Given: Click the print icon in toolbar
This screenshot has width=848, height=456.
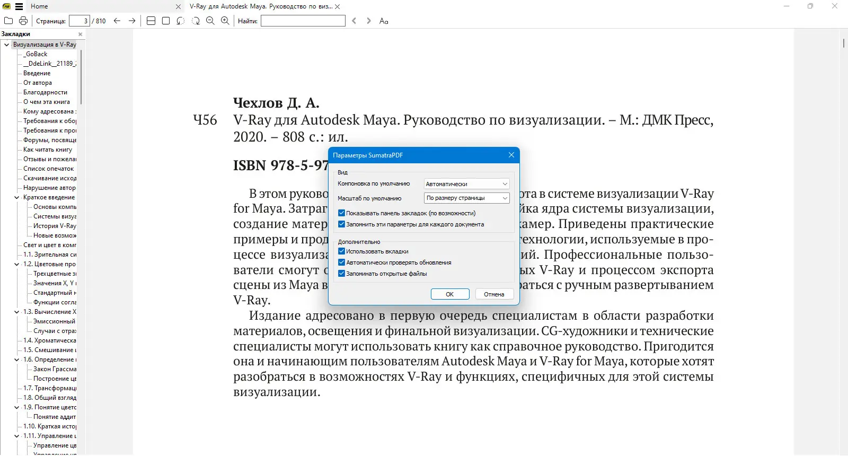Looking at the screenshot, I should pyautogui.click(x=23, y=21).
